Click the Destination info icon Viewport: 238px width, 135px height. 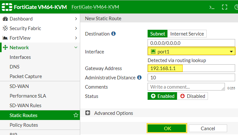coord(113,34)
